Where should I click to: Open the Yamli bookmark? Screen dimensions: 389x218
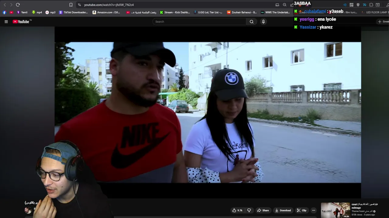click(x=22, y=12)
